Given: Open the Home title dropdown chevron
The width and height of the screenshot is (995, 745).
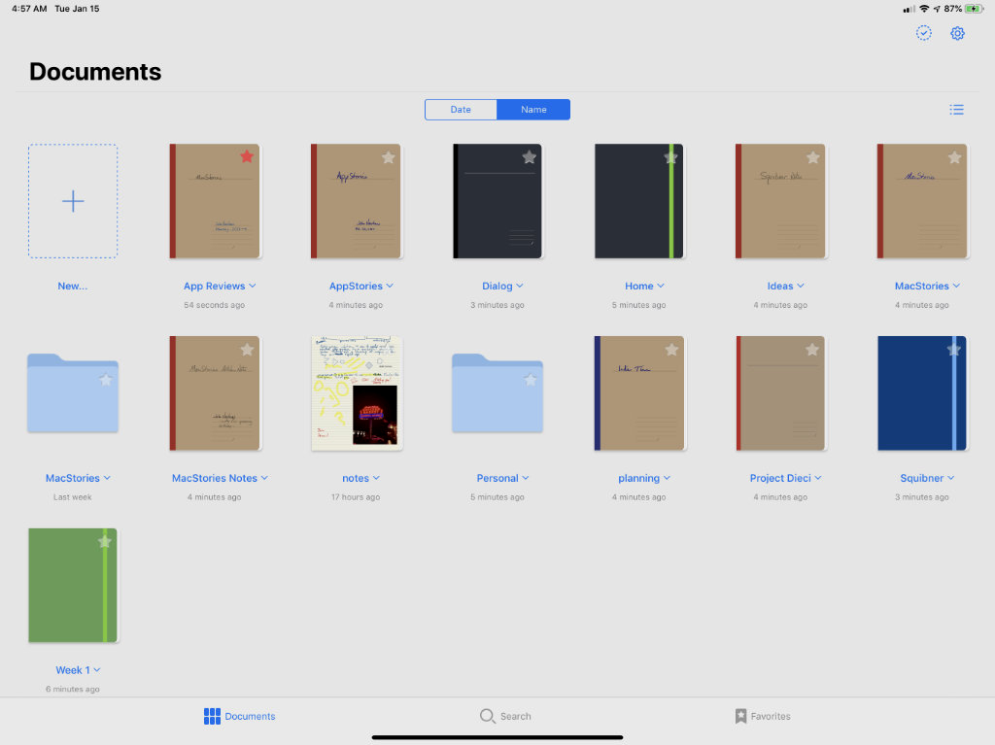Looking at the screenshot, I should (x=661, y=286).
